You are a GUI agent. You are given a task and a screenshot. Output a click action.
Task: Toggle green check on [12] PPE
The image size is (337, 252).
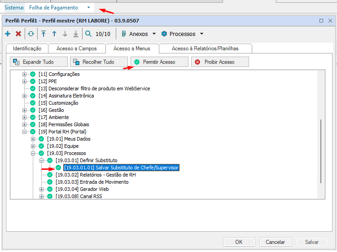point(33,81)
